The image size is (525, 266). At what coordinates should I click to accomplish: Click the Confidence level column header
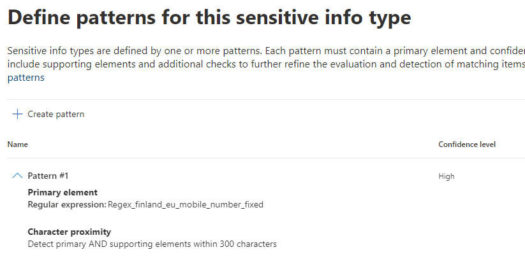[466, 144]
